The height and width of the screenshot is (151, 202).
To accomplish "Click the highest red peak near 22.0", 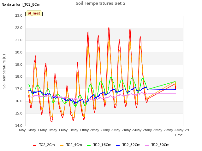I will coord(109,27).
